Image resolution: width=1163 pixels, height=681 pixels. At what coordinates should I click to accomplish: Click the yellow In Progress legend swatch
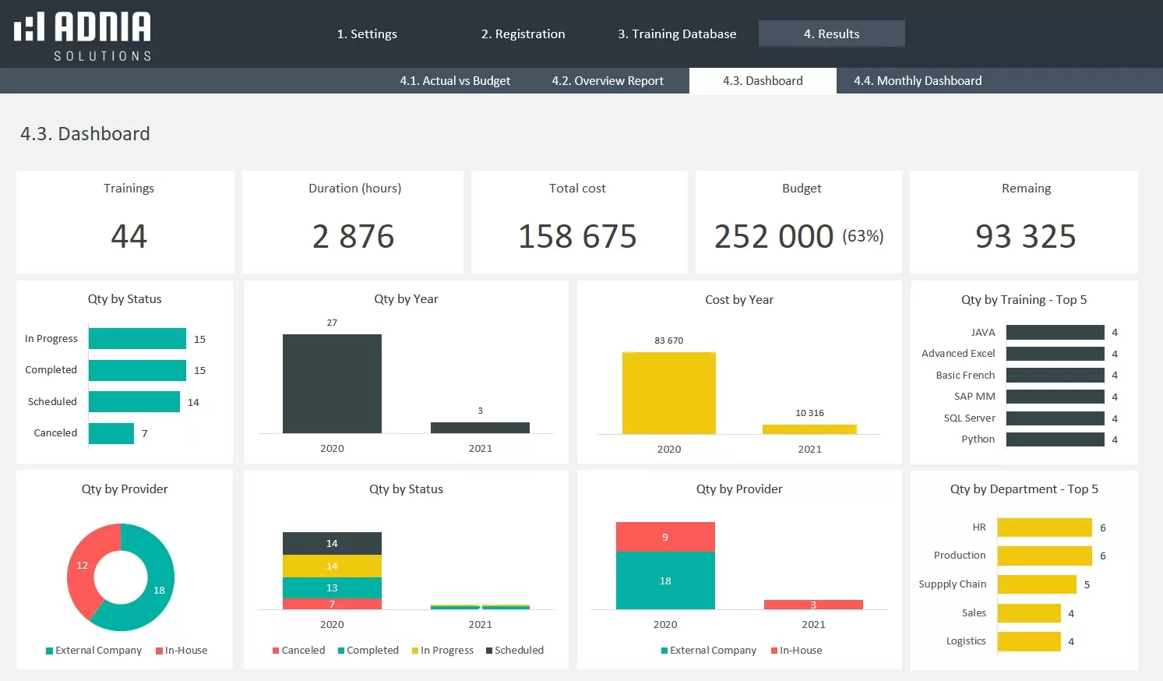tap(415, 651)
